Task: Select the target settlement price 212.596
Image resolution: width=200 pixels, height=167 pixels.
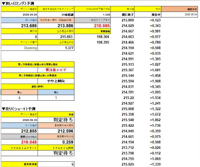Action: click(x=56, y=131)
